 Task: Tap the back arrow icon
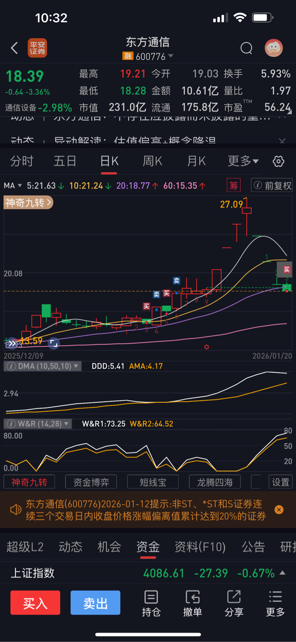click(14, 48)
